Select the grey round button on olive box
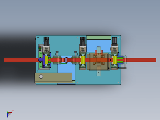The image size is (160, 120). pyautogui.click(x=41, y=77)
